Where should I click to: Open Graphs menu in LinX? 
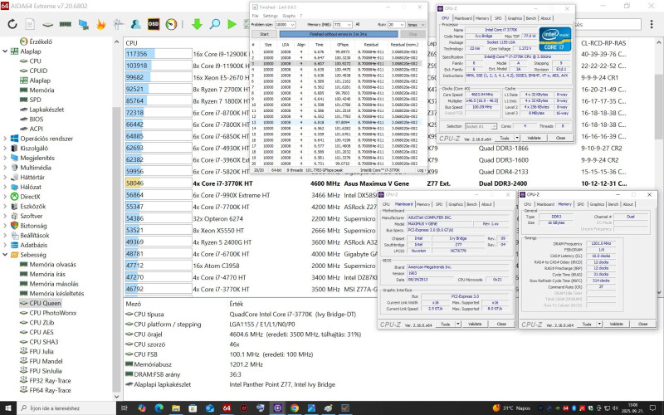(289, 16)
